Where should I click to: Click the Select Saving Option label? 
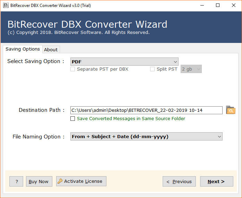point(36,61)
